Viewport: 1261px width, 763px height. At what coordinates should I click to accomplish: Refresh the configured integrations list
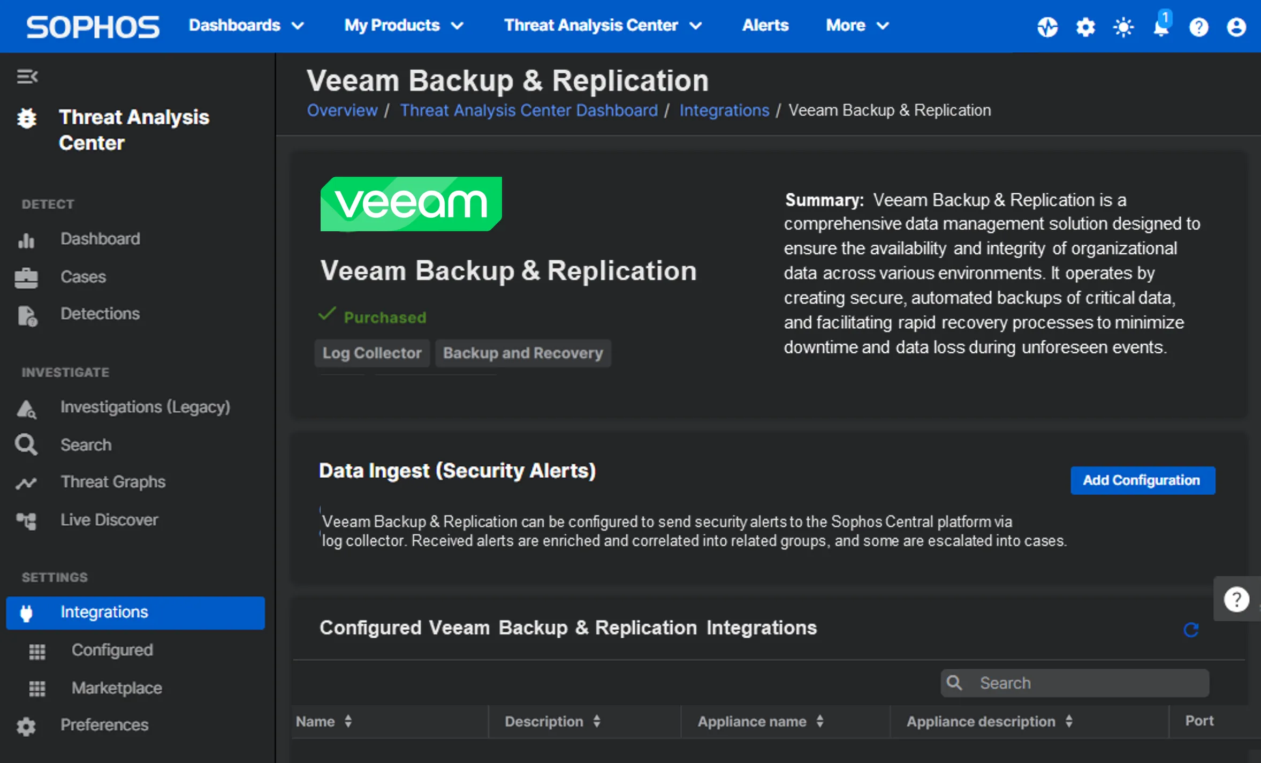pyautogui.click(x=1190, y=630)
